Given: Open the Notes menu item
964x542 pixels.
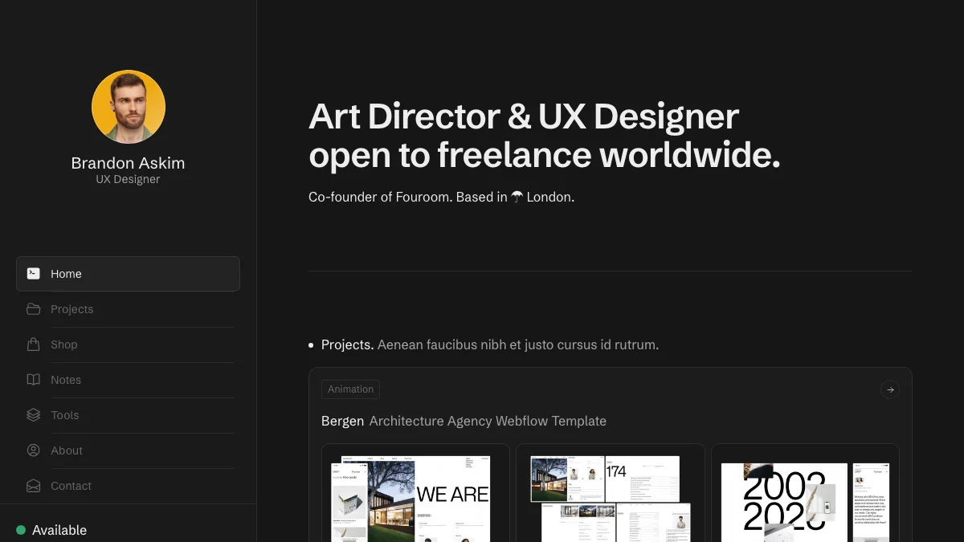Looking at the screenshot, I should pos(128,380).
